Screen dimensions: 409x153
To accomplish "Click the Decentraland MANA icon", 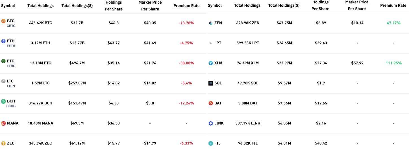I will [3, 123].
